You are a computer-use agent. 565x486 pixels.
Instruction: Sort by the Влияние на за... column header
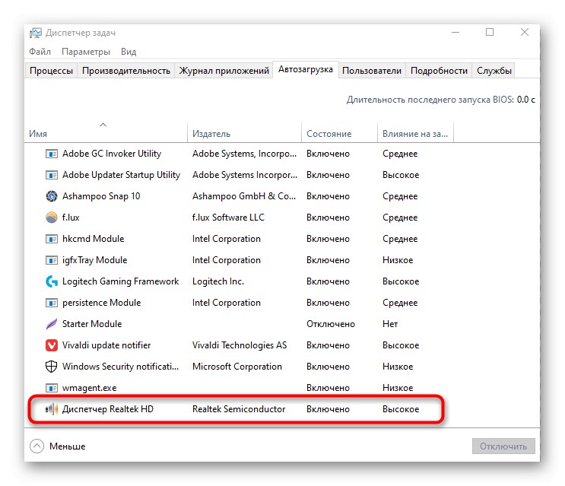415,134
